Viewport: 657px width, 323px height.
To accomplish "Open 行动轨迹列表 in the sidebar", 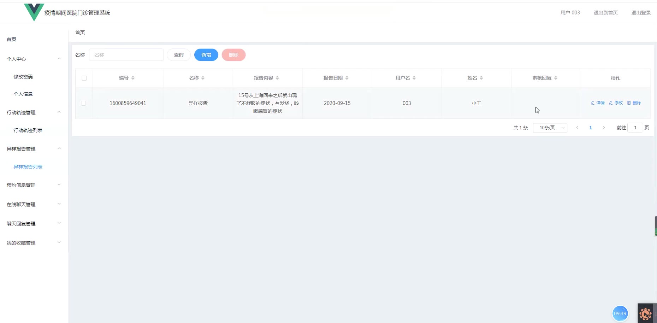I will (28, 130).
